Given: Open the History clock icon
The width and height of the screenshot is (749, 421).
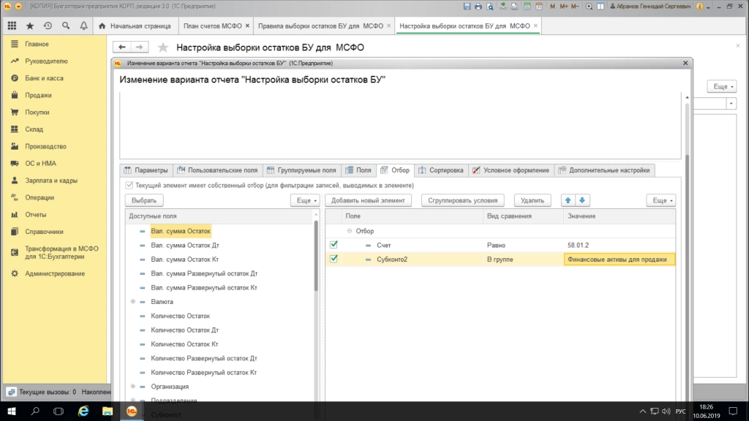Looking at the screenshot, I should pos(48,26).
